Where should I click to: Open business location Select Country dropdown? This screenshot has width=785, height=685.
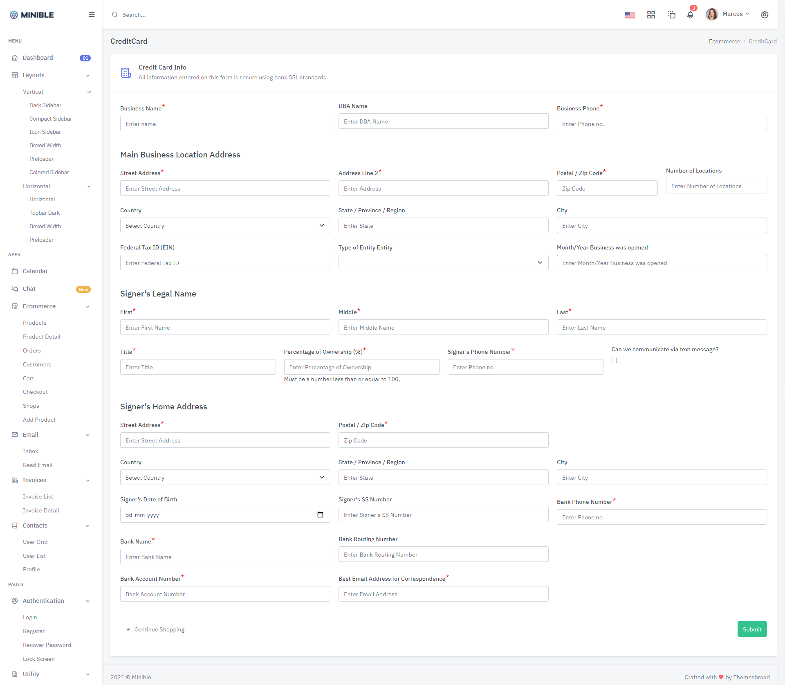(225, 225)
